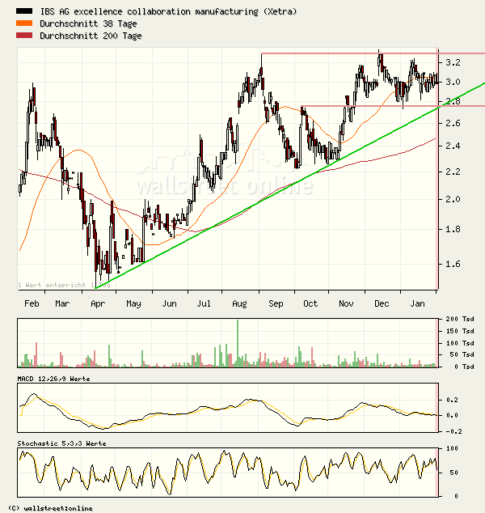Click the 'Aug' month label
Screen dimensions: 485x513
[x=239, y=303]
